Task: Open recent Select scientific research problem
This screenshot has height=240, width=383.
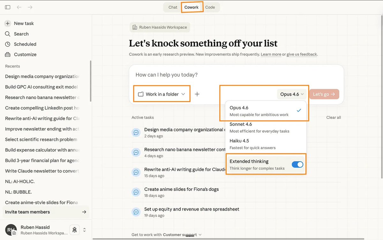Action: (41, 139)
